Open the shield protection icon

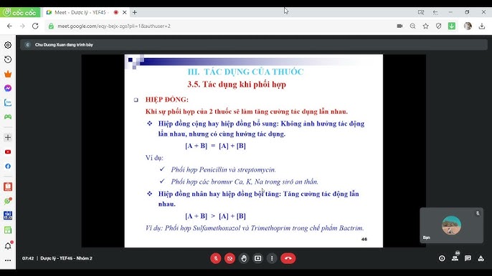pyautogui.click(x=439, y=26)
